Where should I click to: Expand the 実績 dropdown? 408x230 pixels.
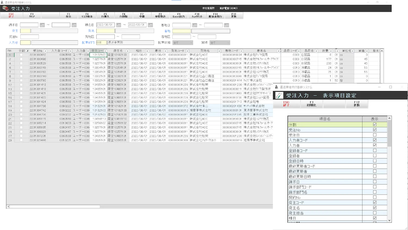(x=228, y=43)
